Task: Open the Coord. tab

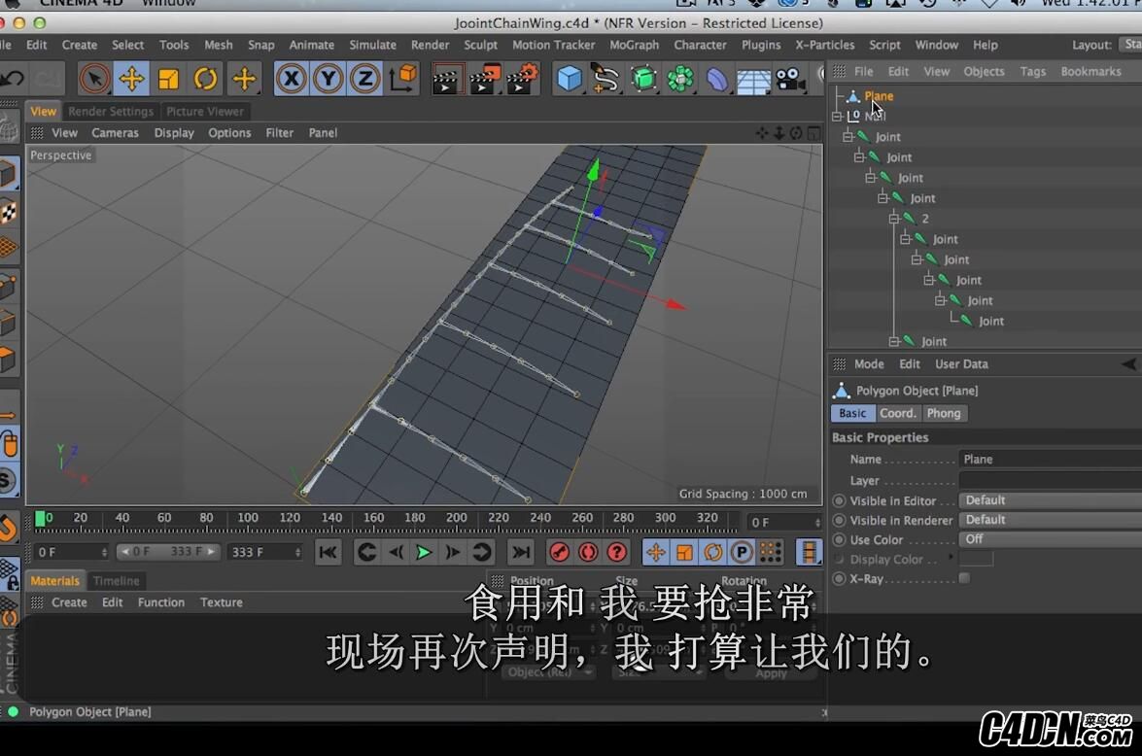Action: (896, 413)
